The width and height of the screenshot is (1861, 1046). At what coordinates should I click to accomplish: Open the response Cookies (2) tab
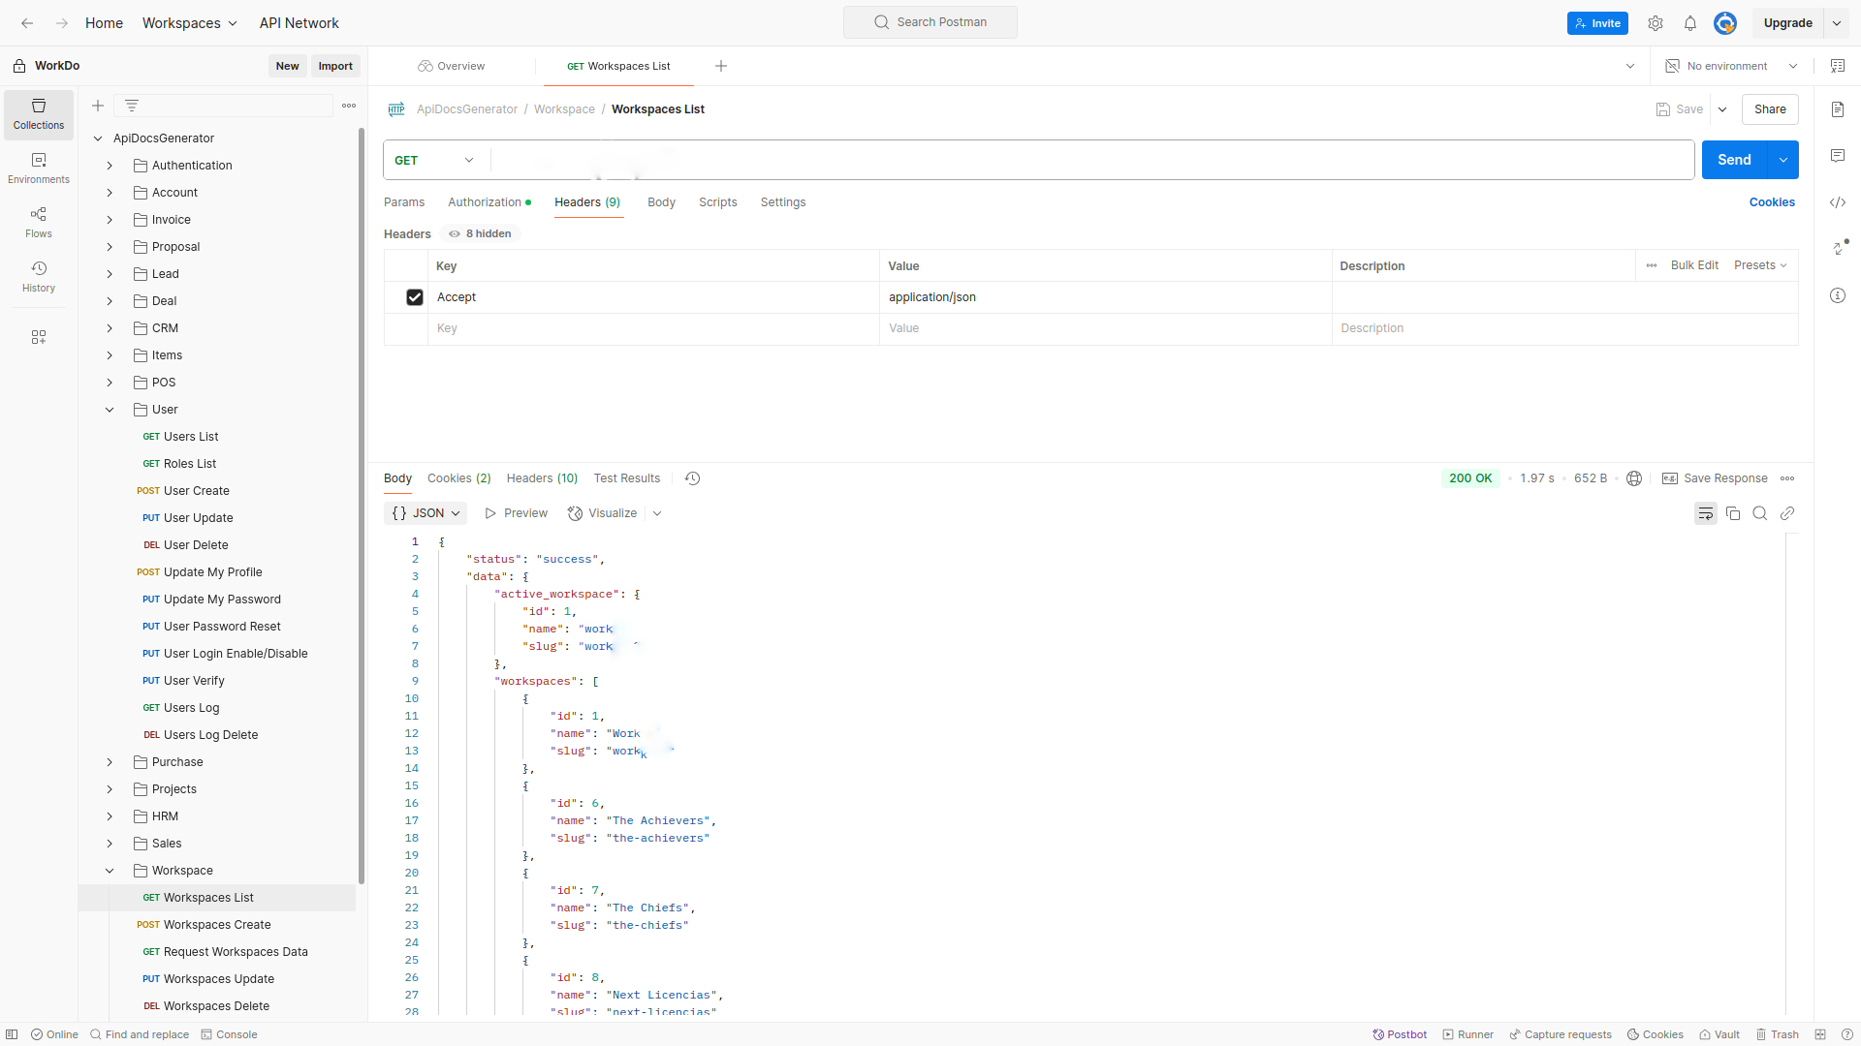point(459,478)
